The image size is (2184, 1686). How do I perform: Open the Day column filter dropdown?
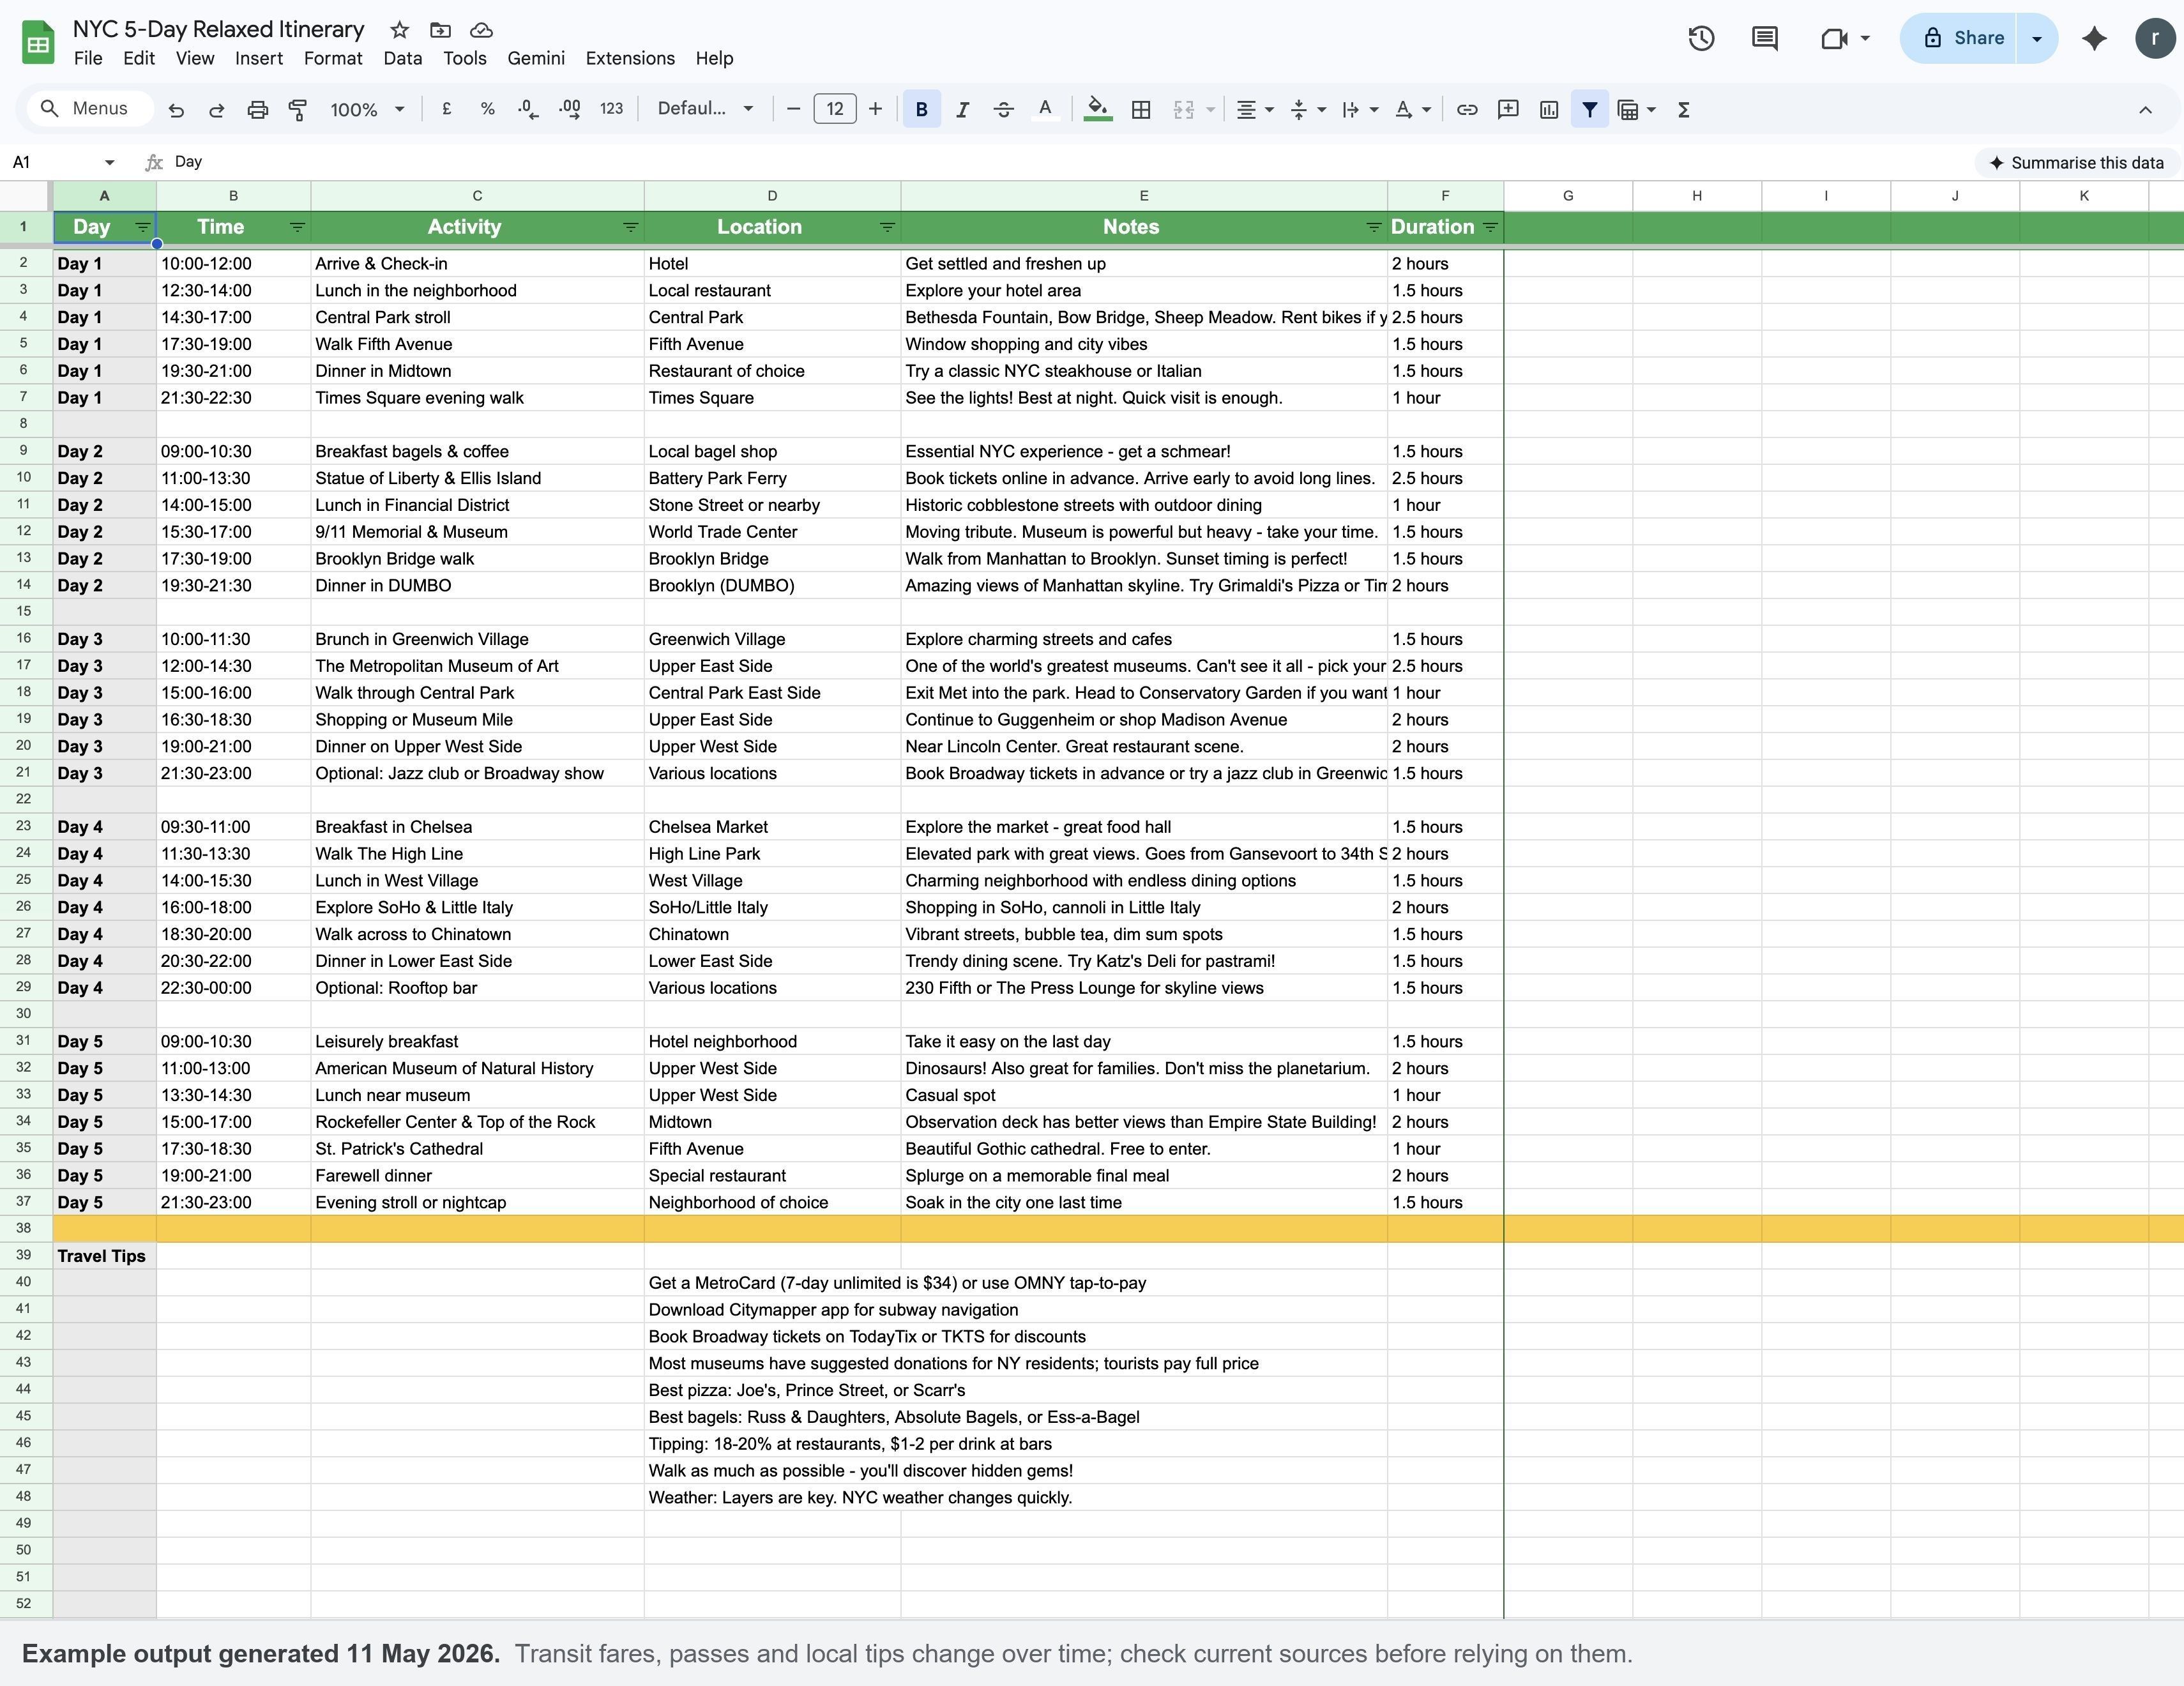[x=143, y=227]
